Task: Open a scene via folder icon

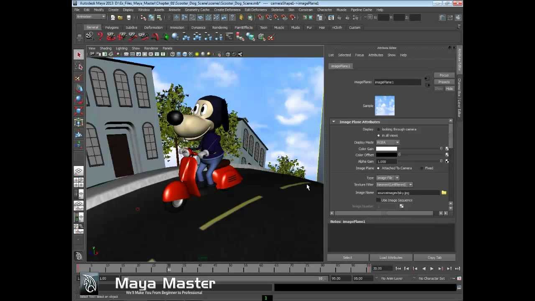Action: pos(120,18)
